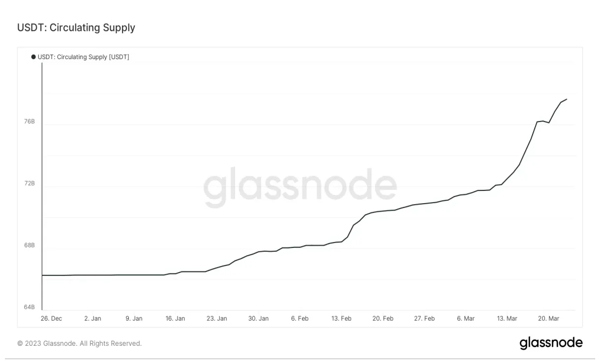Click the glassnode watermark in chart center
This screenshot has height=364, width=600.
tap(300, 188)
